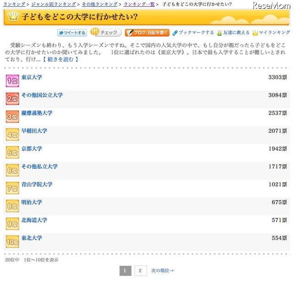Click the 3084票 vote count
The height and width of the screenshot is (282, 293).
[278, 95]
